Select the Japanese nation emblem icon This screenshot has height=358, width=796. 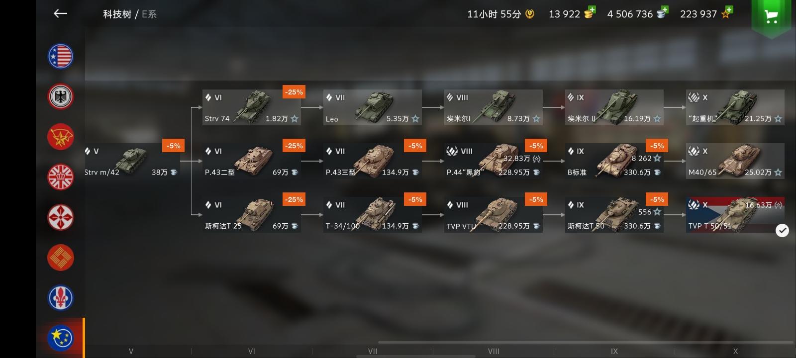(x=61, y=217)
